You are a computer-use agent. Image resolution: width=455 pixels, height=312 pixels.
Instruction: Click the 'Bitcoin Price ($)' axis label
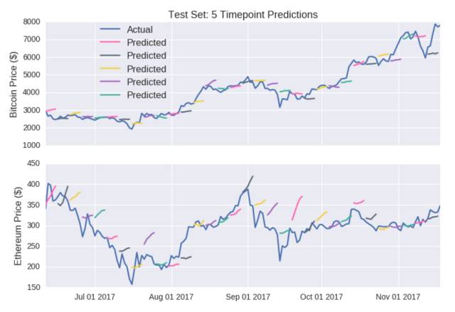tap(14, 85)
